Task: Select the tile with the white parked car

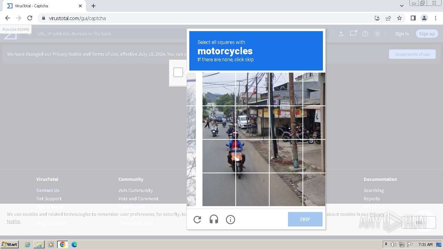Action: 252,122
